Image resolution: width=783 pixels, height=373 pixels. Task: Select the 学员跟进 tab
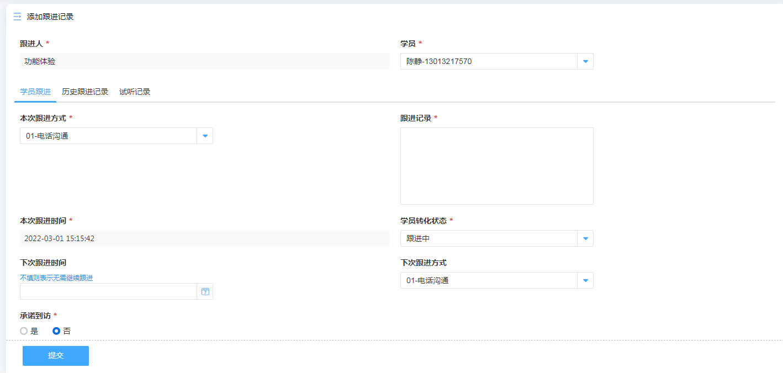pos(35,92)
